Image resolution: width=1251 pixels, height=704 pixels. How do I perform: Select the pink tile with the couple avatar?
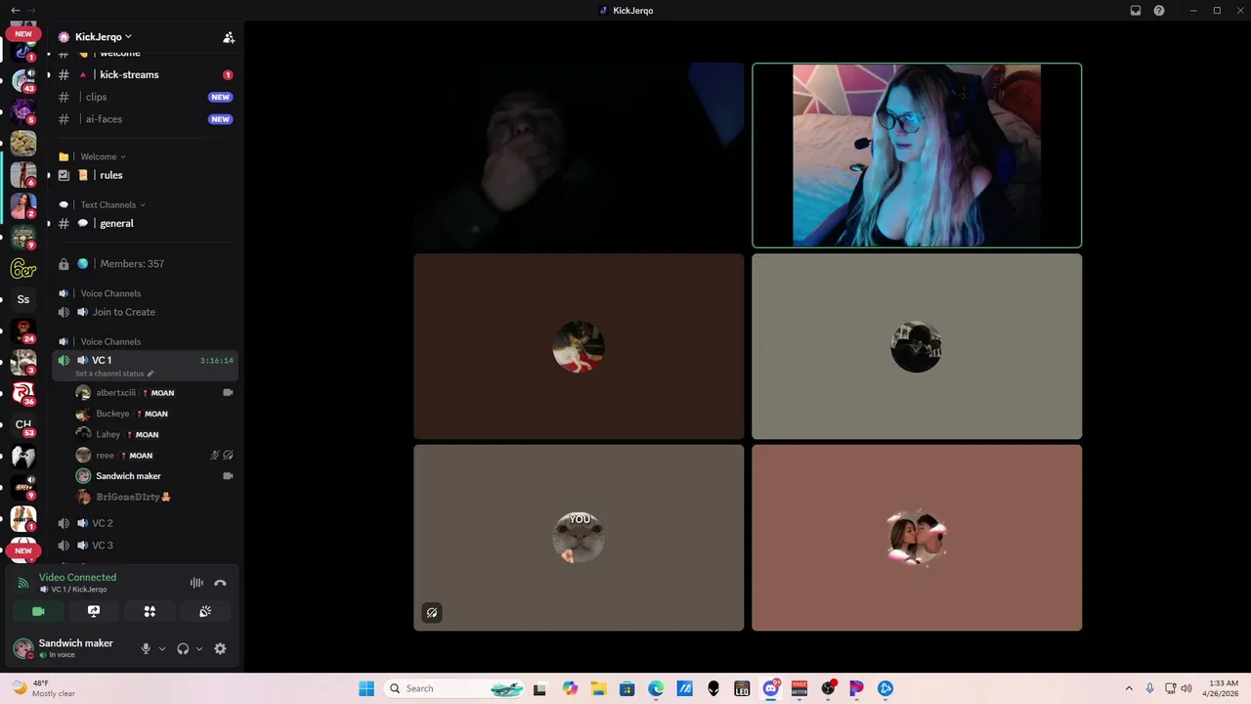(x=917, y=538)
